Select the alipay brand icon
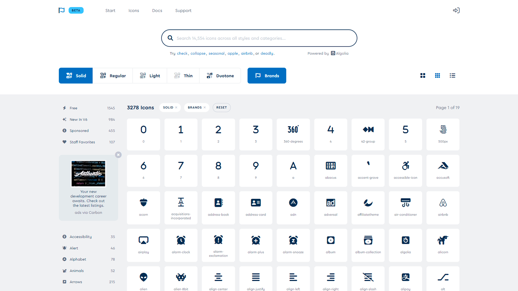The image size is (518, 291). pyautogui.click(x=405, y=279)
